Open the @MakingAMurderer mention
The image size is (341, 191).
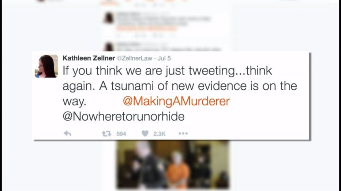tap(176, 101)
